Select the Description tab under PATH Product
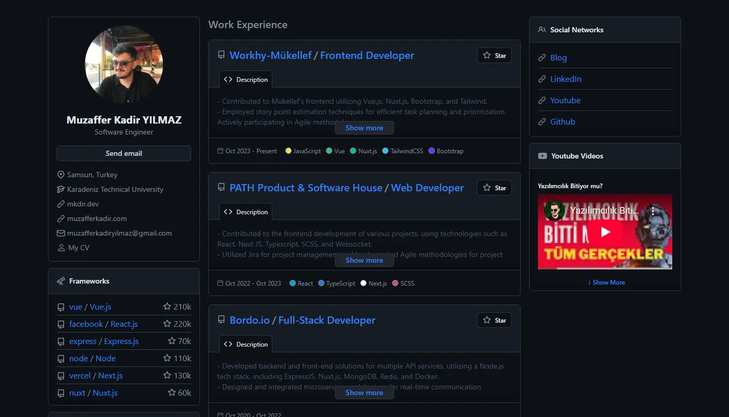 pyautogui.click(x=246, y=212)
